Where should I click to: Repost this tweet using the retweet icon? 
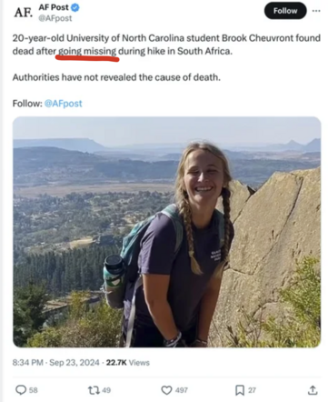point(94,390)
